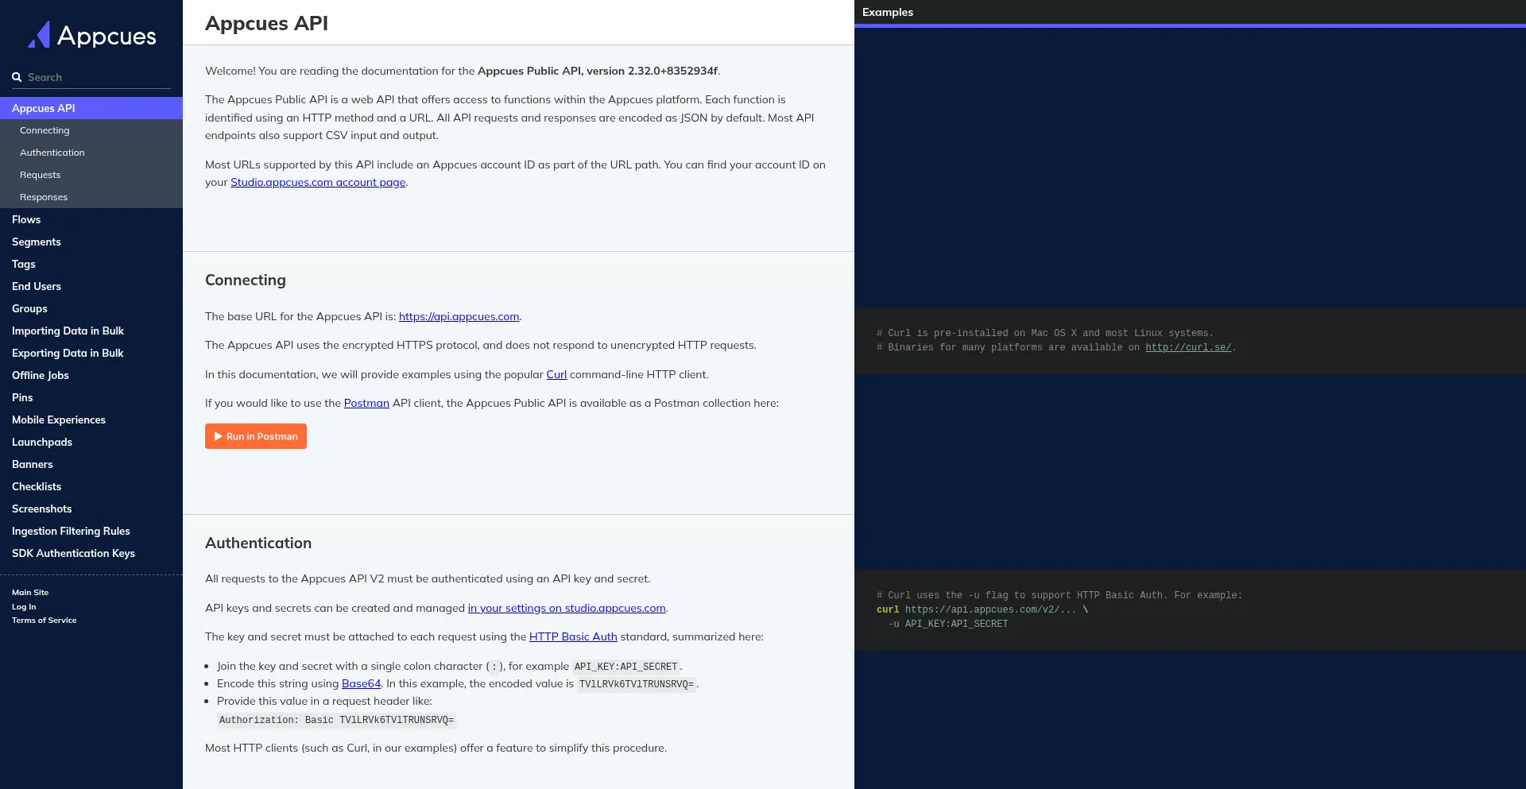Screen dimensions: 1526x789
Task: Open the HTTP Basic Auth link
Action: click(573, 636)
